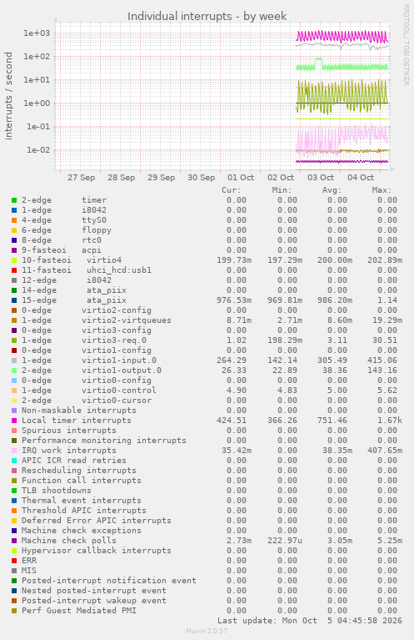Click the 'virtio1-config' legend label
This screenshot has width=414, height=640.
[117, 350]
